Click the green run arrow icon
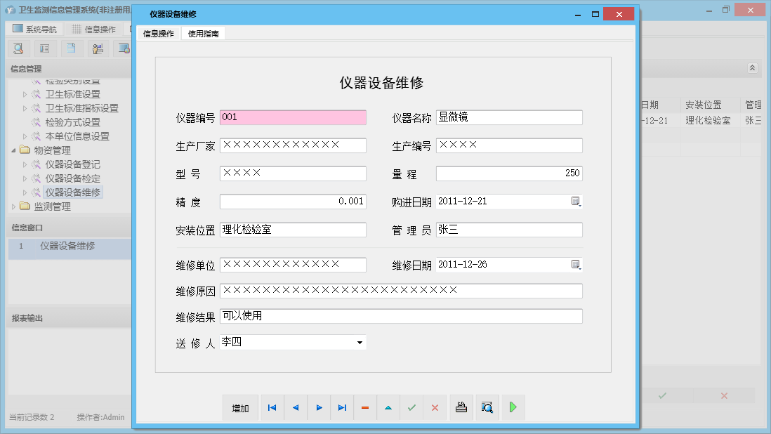The width and height of the screenshot is (771, 434). pyautogui.click(x=513, y=407)
